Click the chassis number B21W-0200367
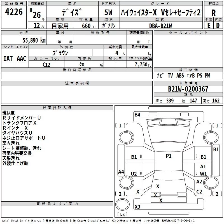The width and height of the screenshot is (224, 224). click(188, 89)
